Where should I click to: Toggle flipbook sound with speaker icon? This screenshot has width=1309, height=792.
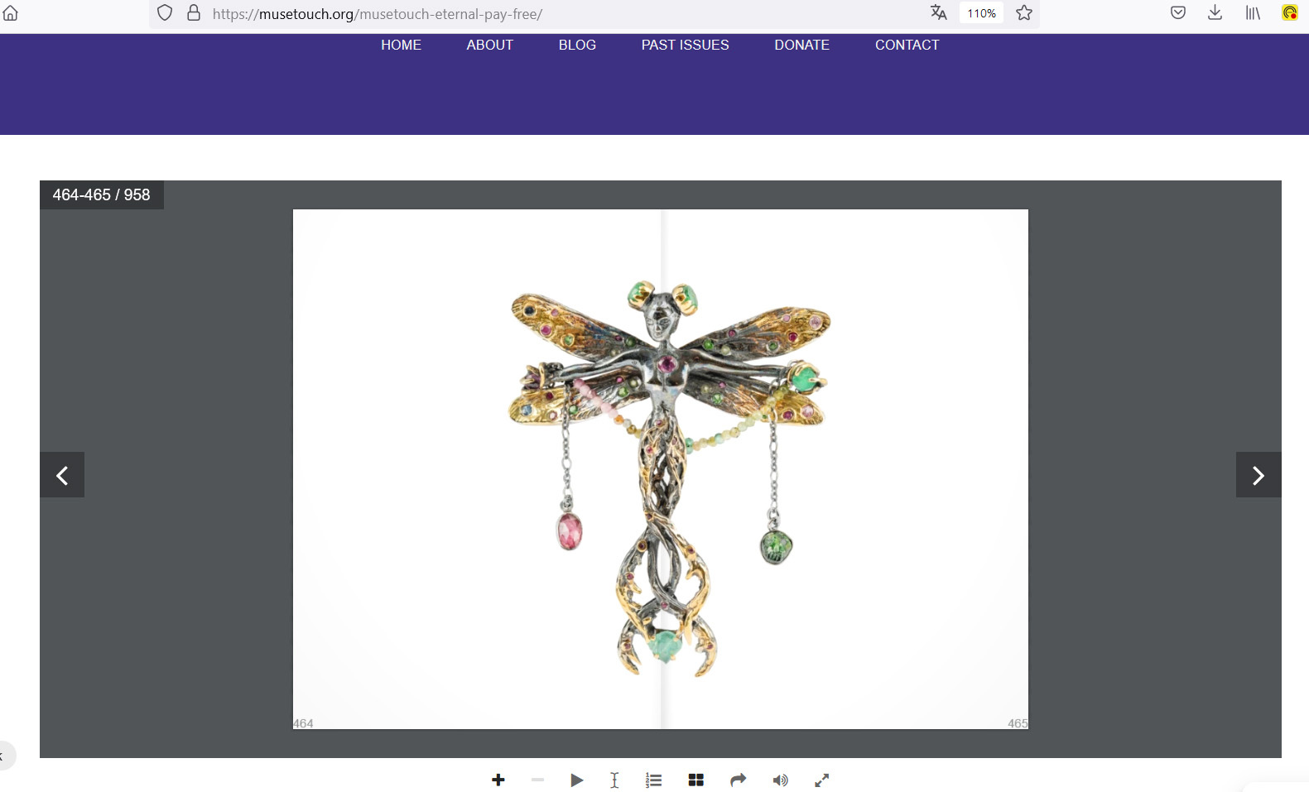(x=780, y=780)
